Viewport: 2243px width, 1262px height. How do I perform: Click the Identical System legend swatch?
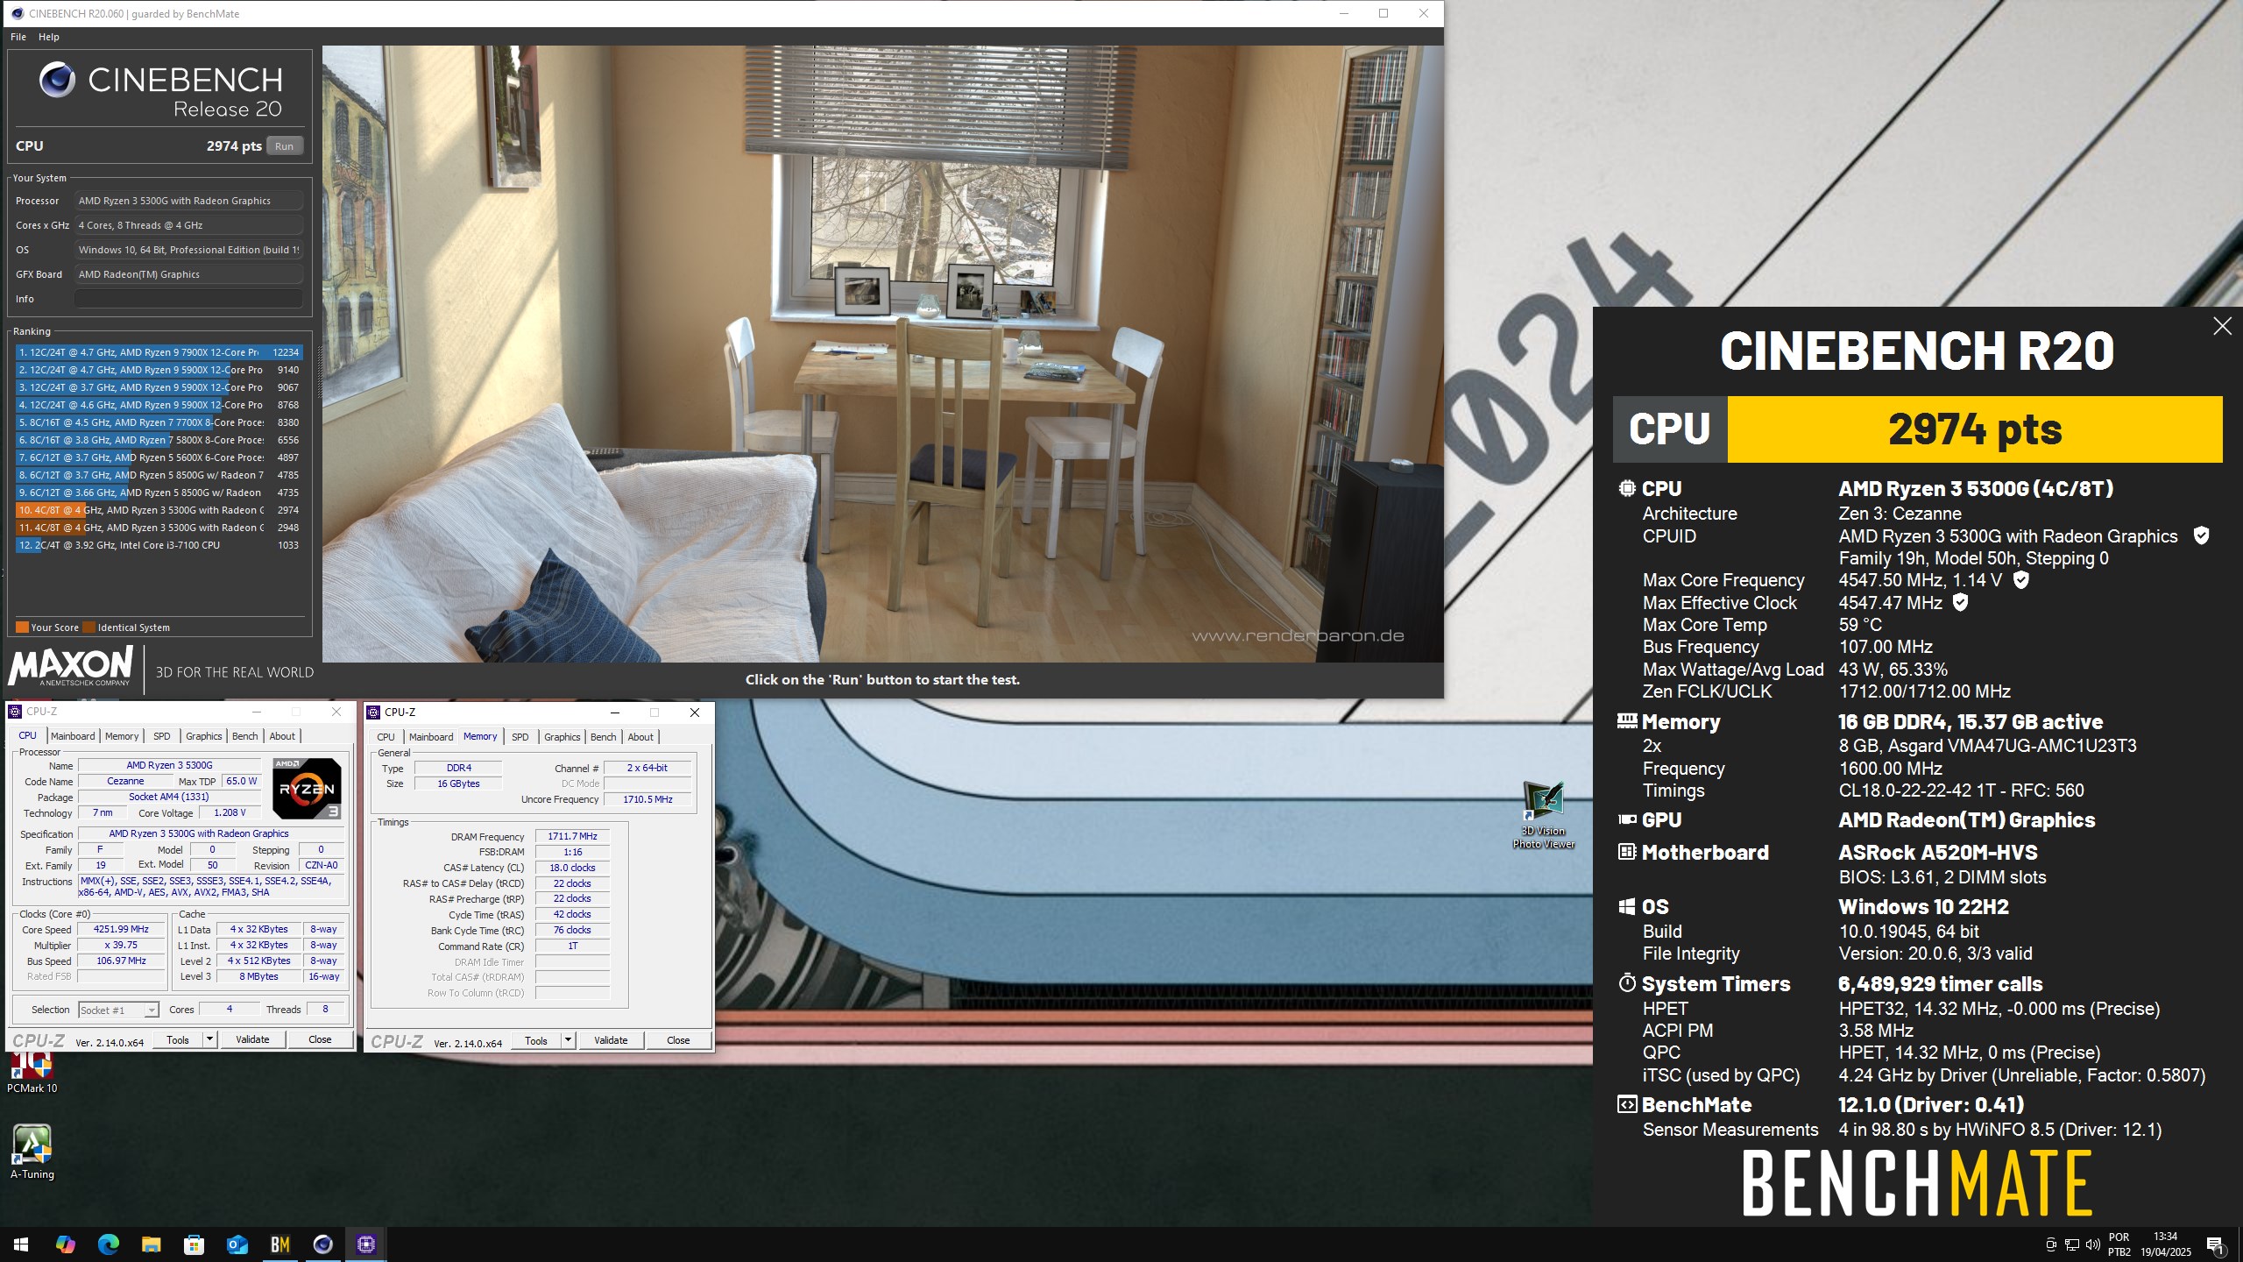[x=88, y=627]
